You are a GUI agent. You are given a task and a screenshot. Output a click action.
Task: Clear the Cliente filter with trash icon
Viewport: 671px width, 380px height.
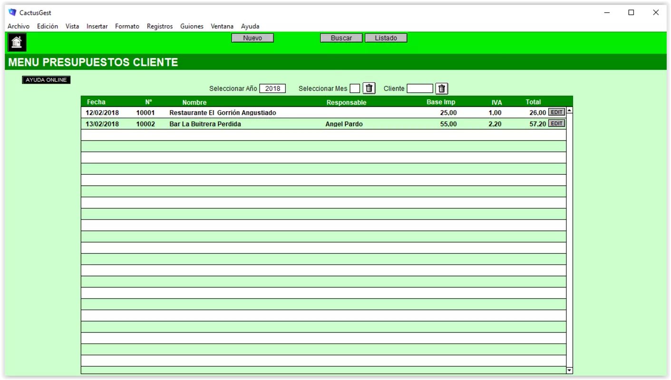442,88
